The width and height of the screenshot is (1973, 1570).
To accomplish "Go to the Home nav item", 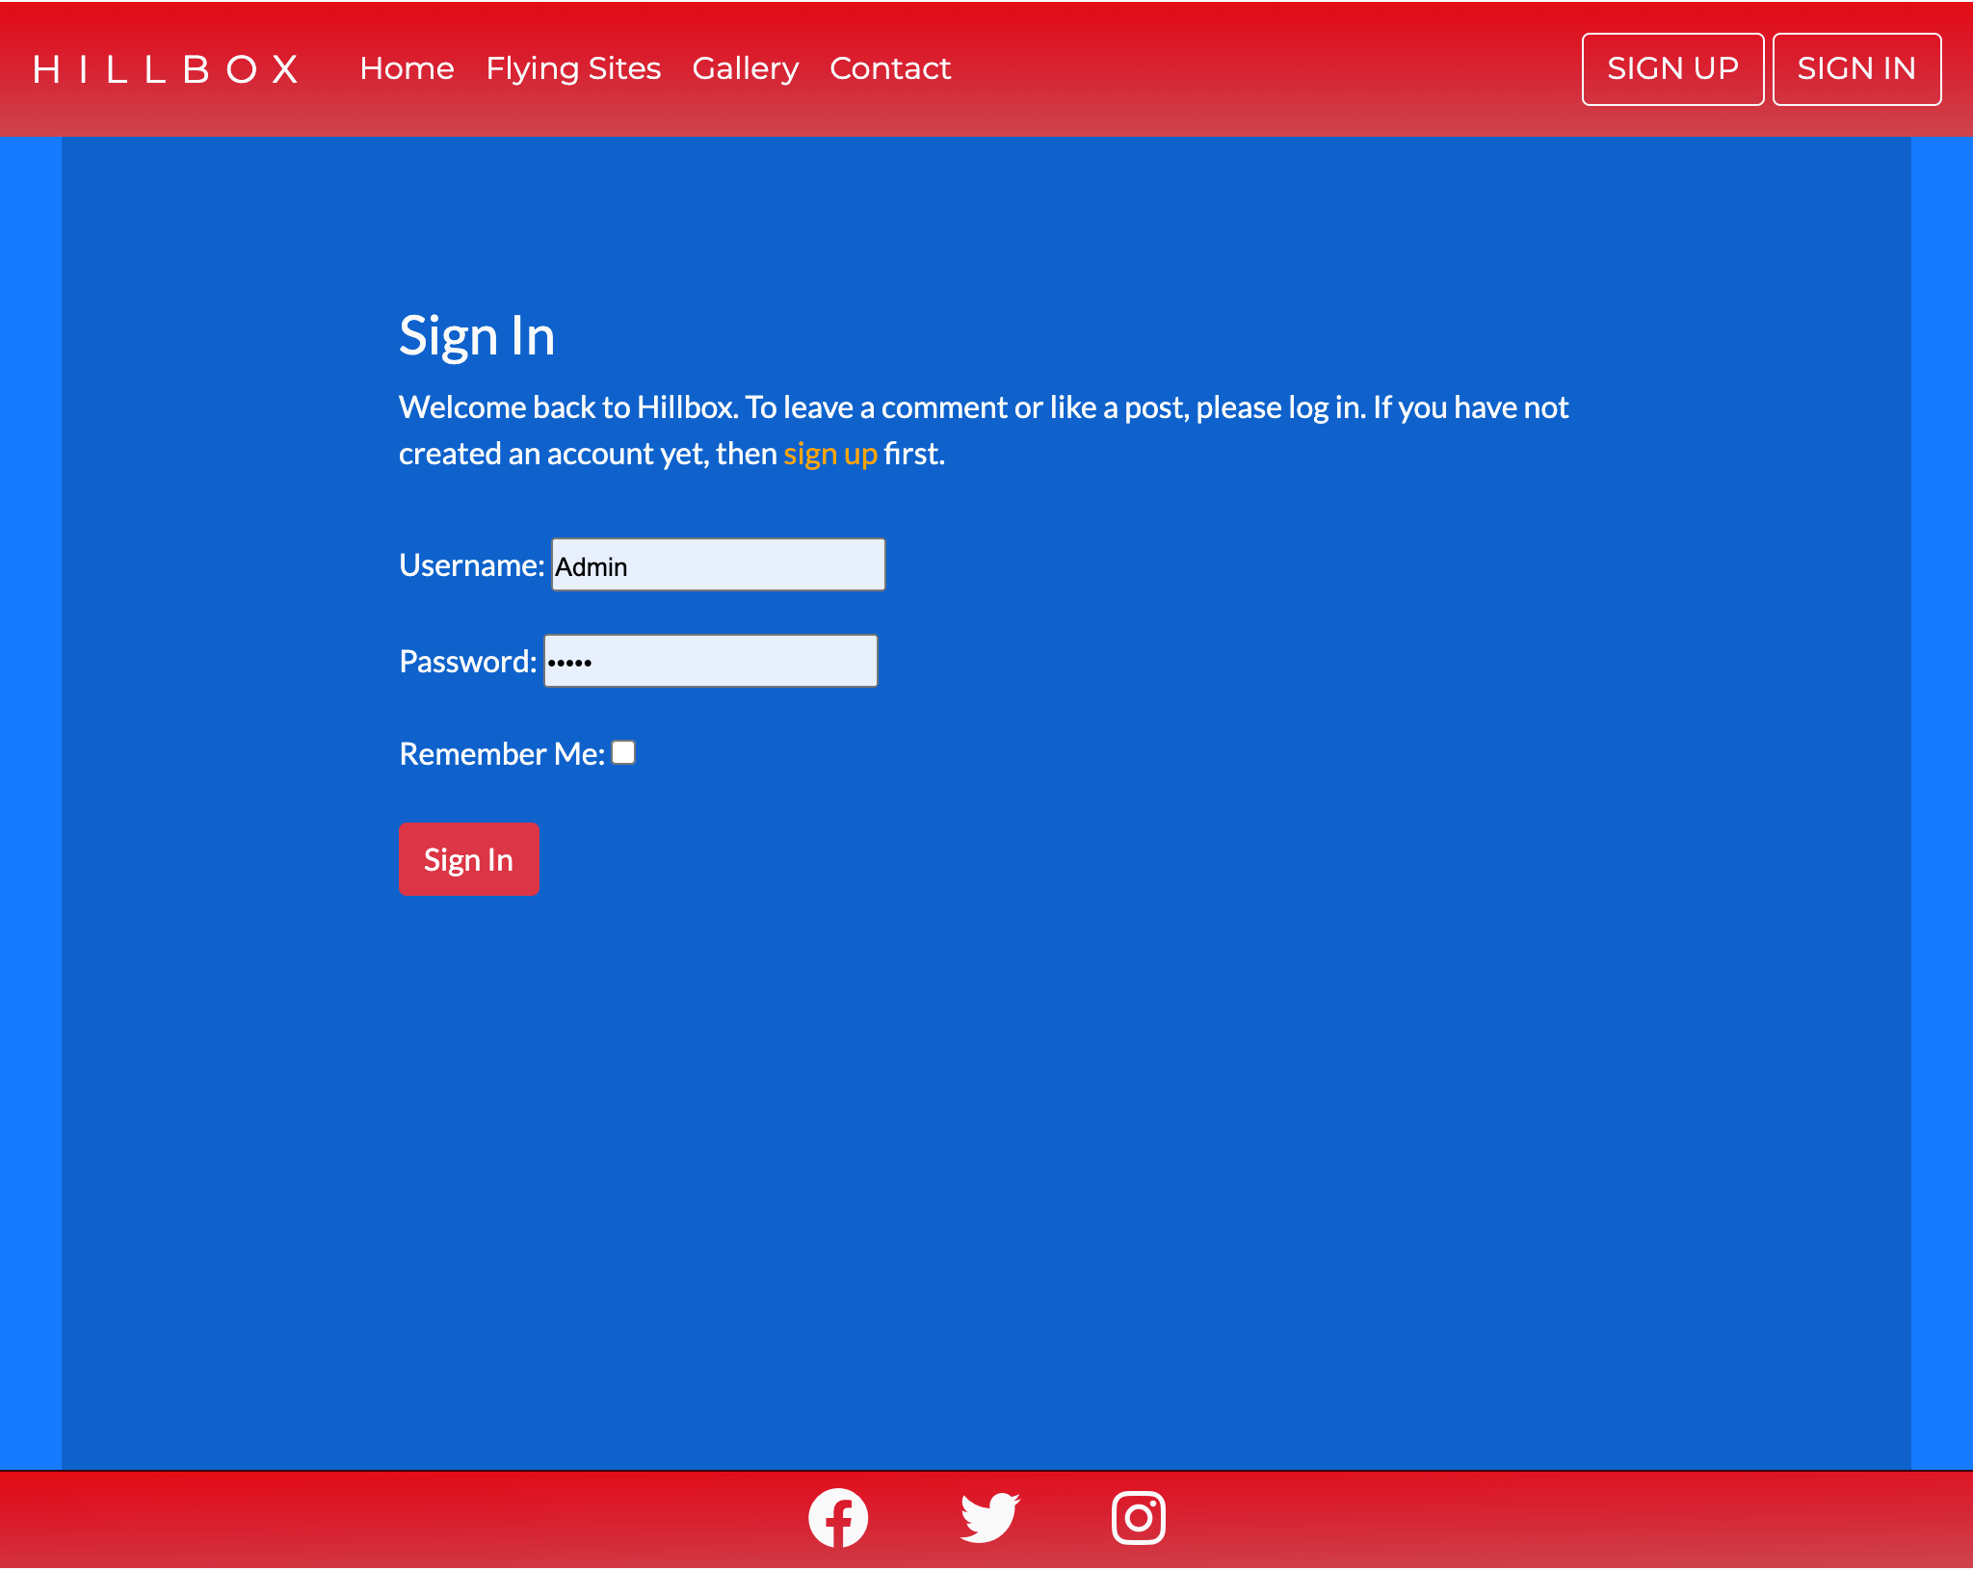I will [407, 69].
